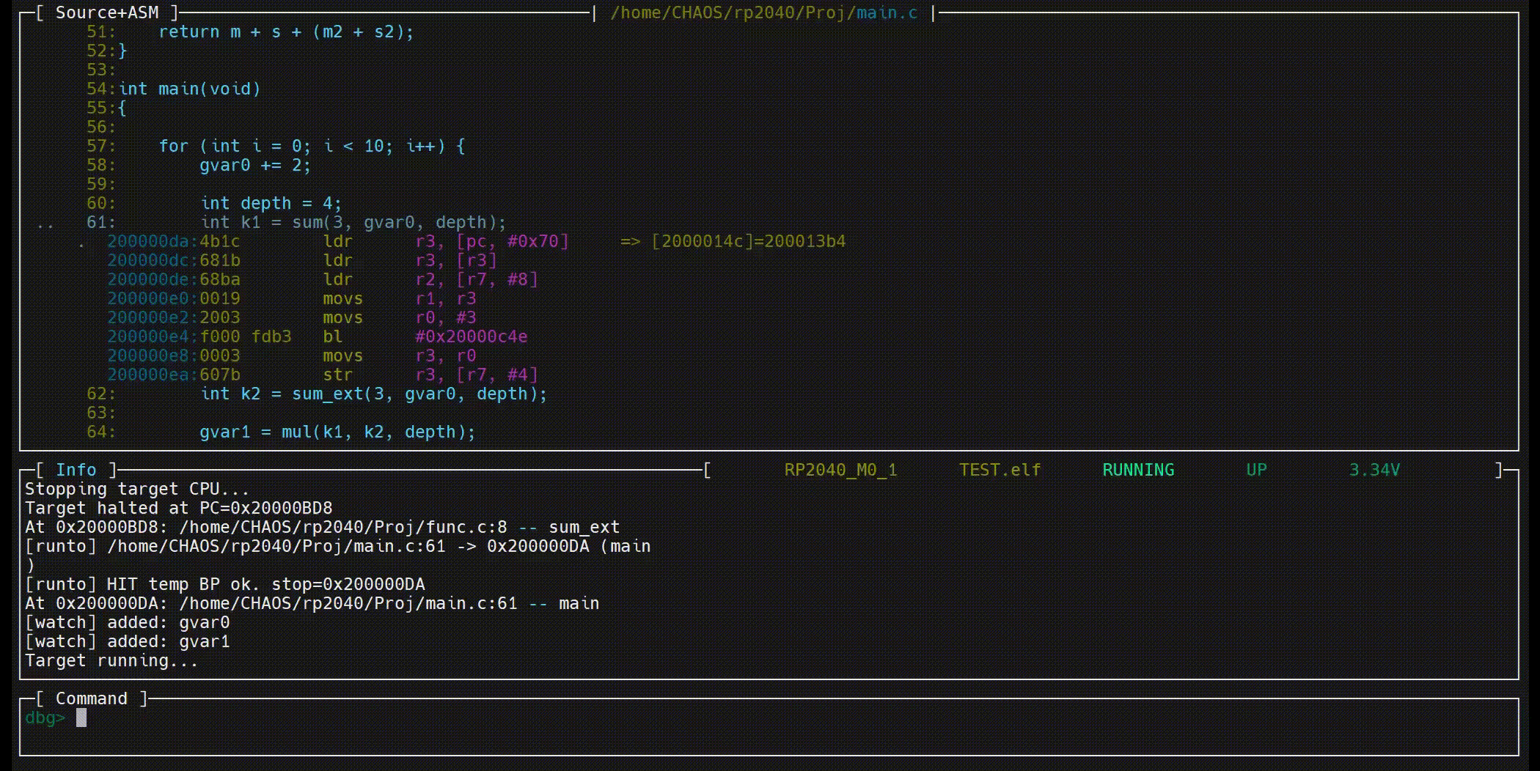Click the resolved memory value [2000014c]=200013b4
The width and height of the screenshot is (1540, 771).
(x=748, y=241)
